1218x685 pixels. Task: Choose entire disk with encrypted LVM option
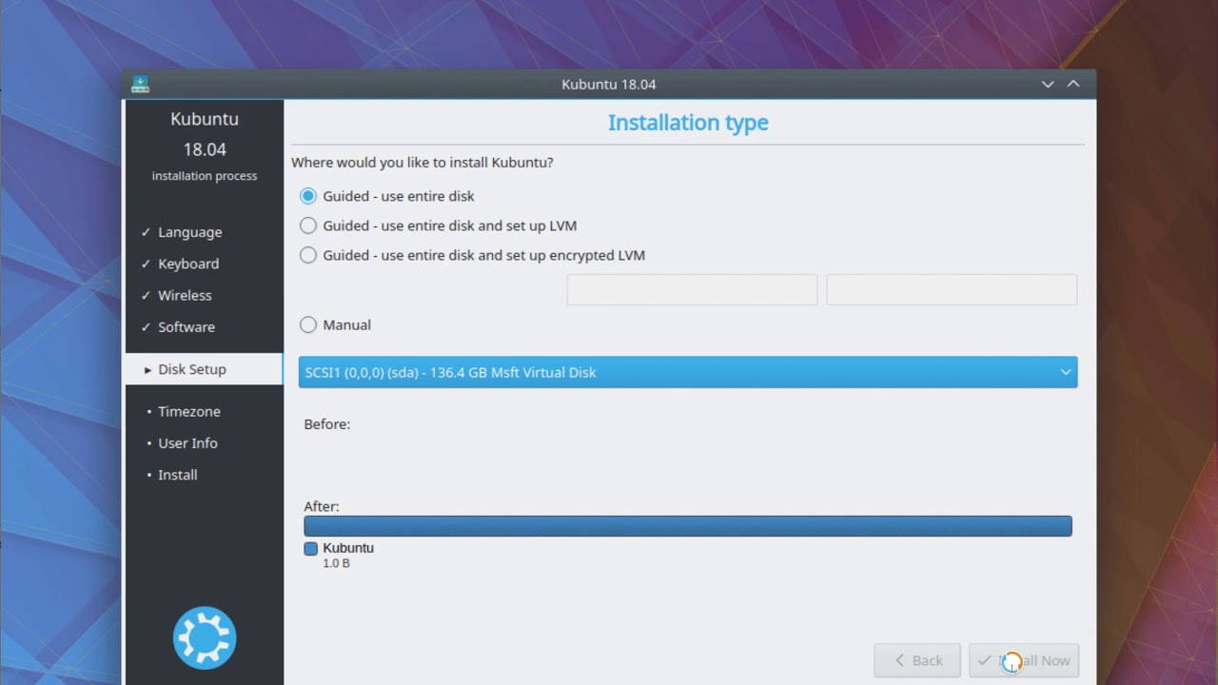[473, 255]
